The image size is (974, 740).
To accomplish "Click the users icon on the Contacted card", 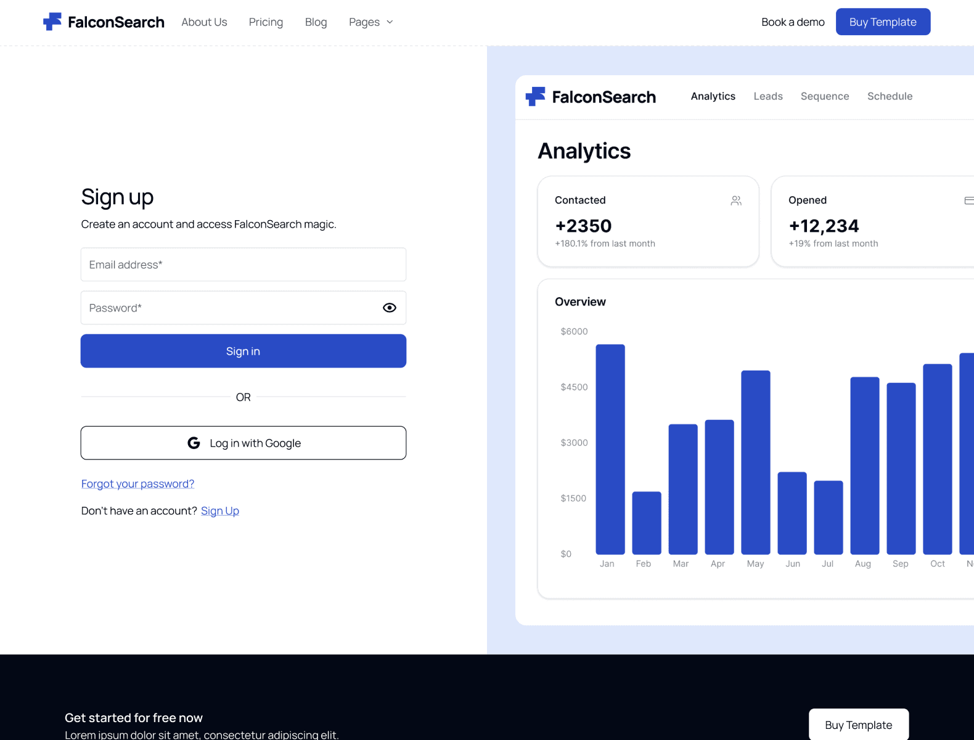I will pos(736,200).
